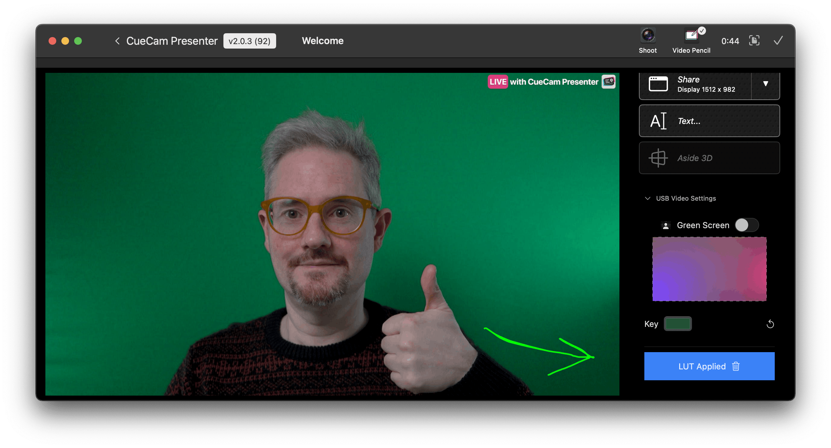
Task: Go back using the left chevron
Action: [x=117, y=41]
